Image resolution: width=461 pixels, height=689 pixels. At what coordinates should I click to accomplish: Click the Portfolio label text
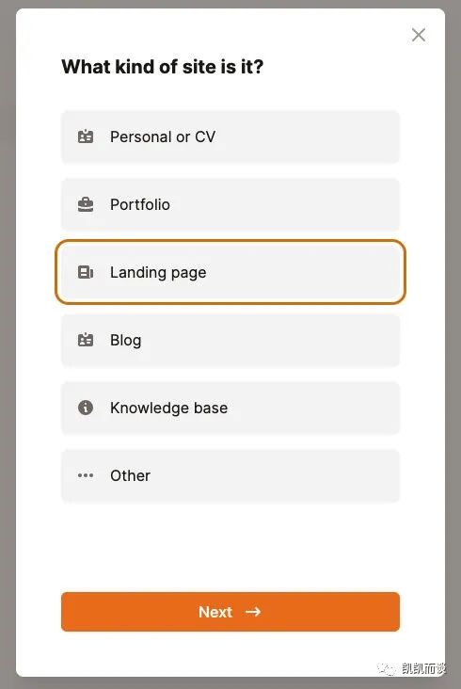140,205
